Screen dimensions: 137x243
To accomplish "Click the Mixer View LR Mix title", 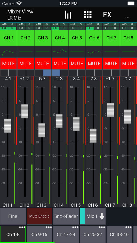I will (20, 15).
